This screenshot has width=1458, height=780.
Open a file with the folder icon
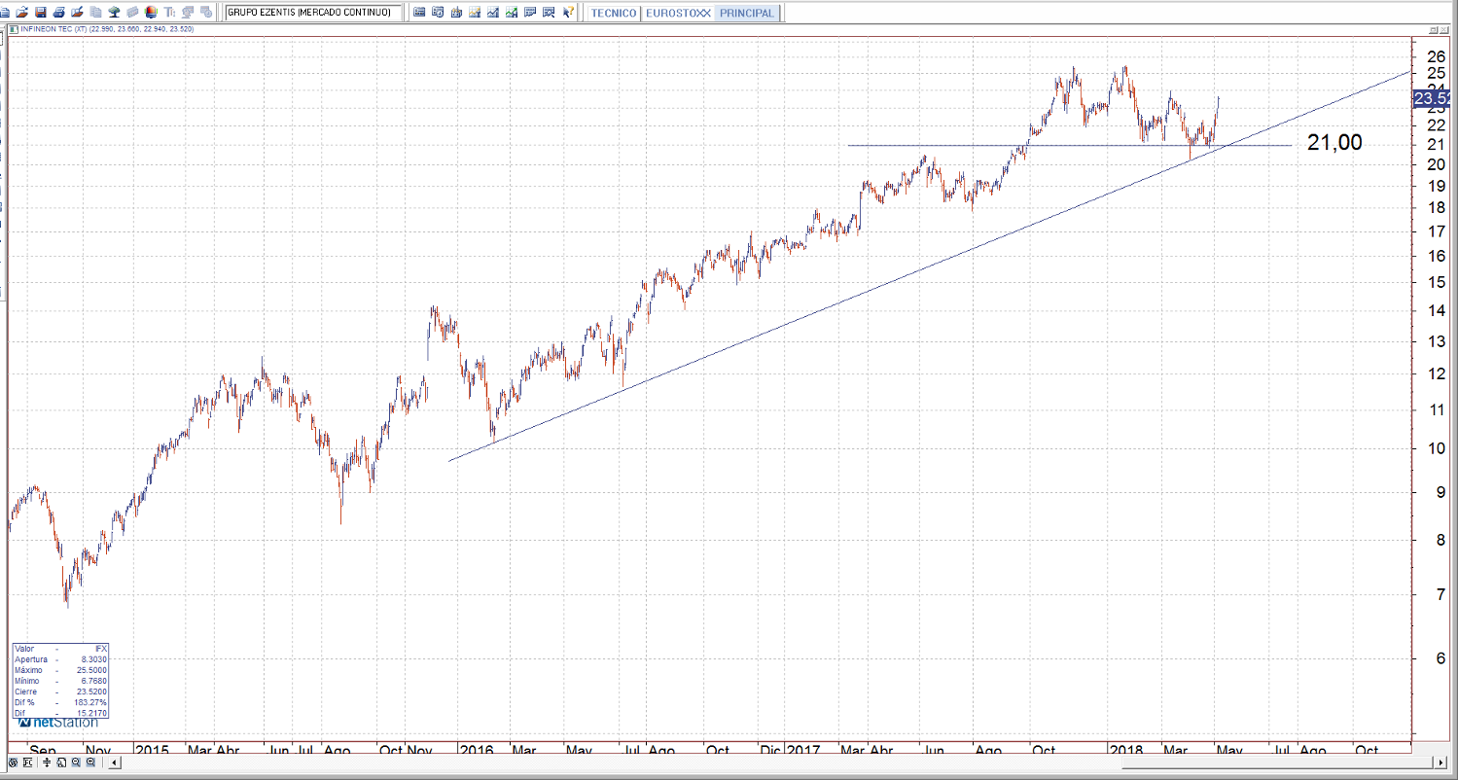coord(22,13)
